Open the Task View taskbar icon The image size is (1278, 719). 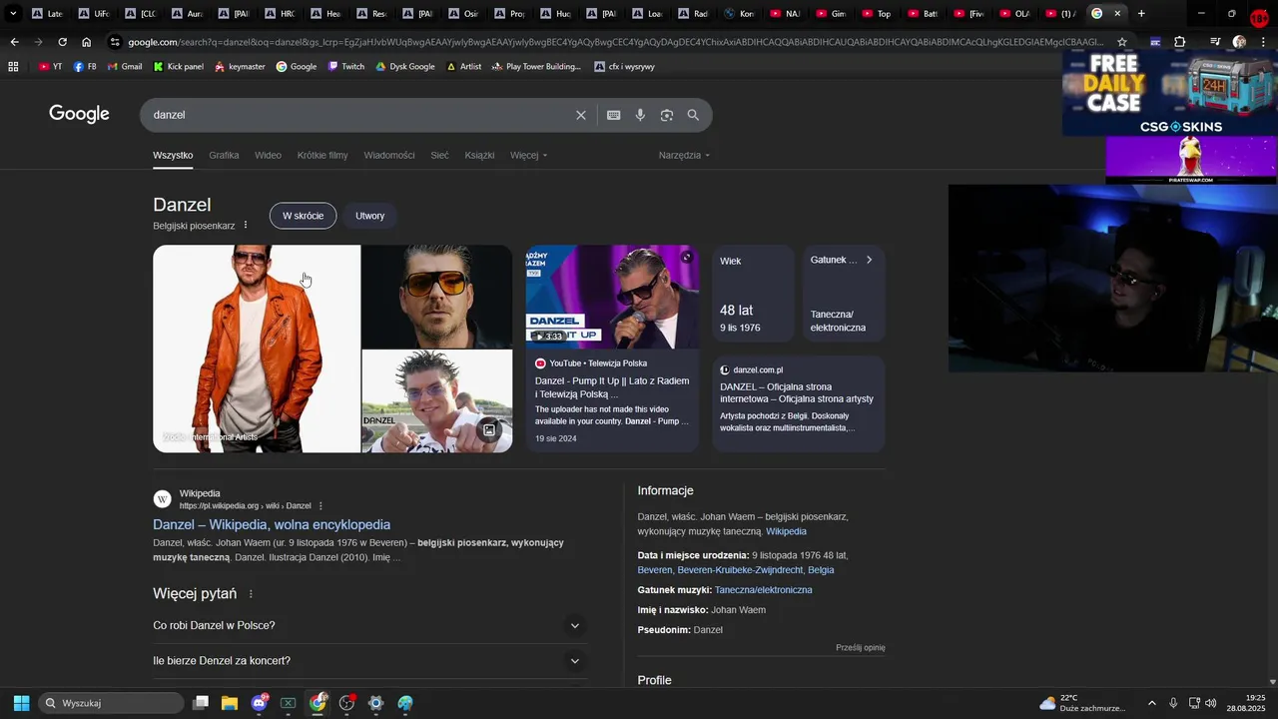tap(201, 703)
